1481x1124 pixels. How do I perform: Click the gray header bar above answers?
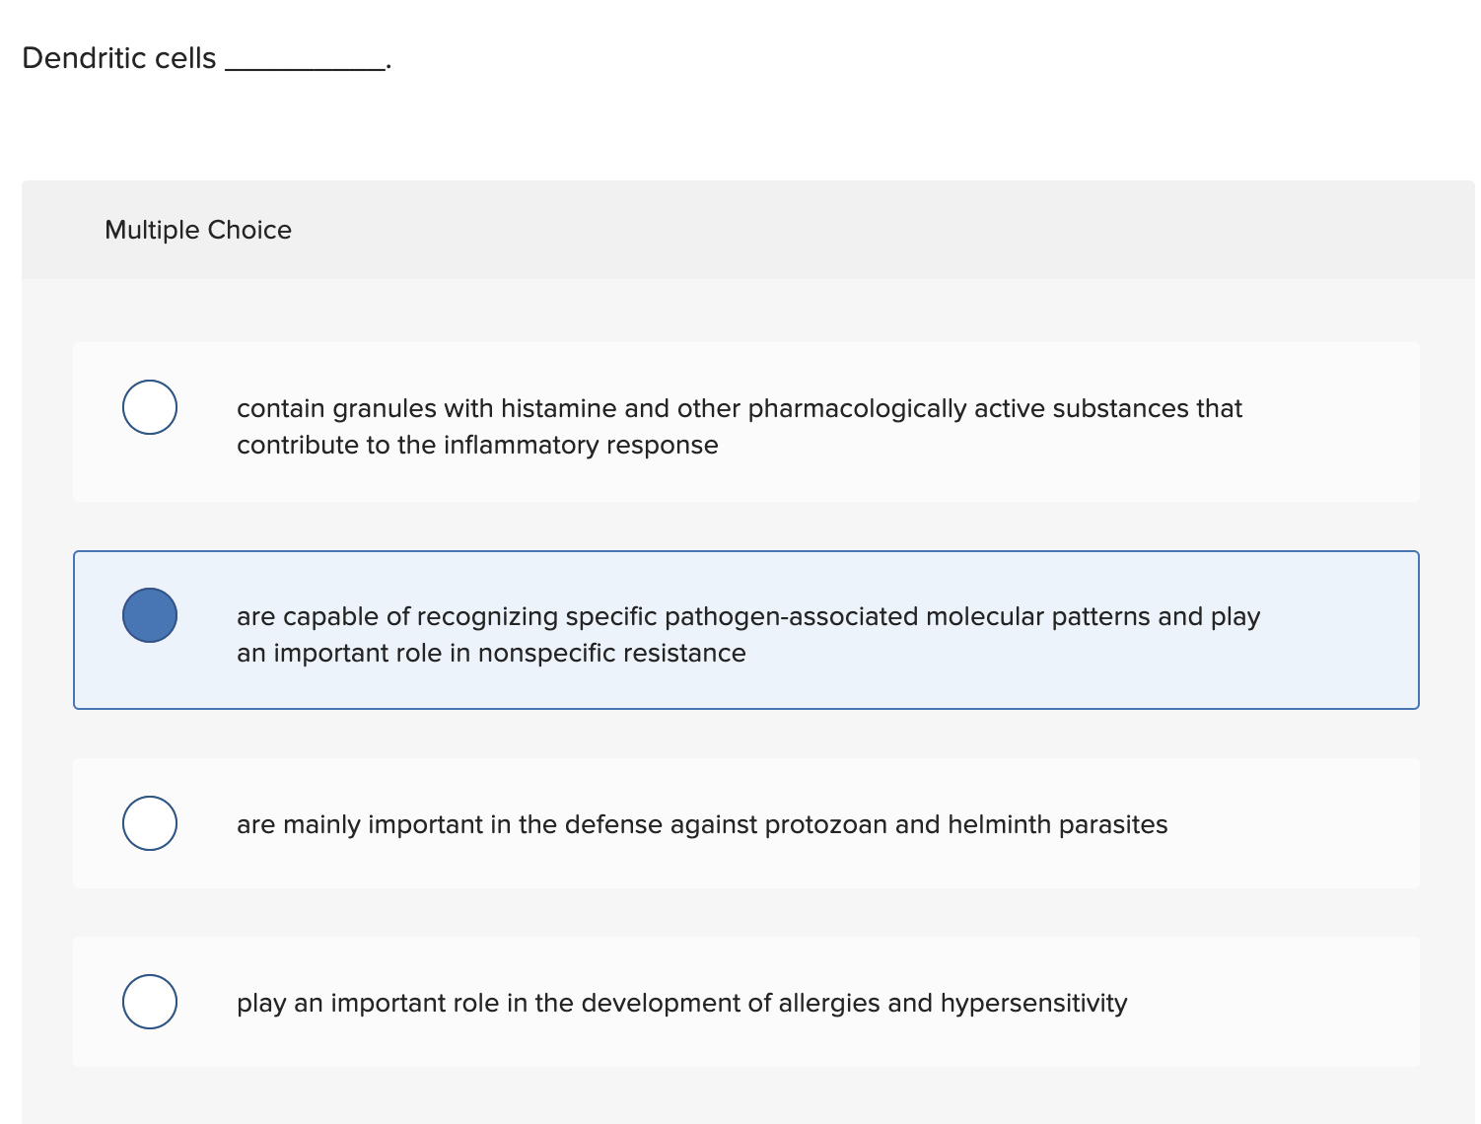740,229
